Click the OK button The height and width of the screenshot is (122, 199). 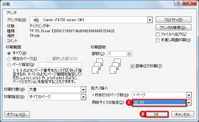point(156,114)
